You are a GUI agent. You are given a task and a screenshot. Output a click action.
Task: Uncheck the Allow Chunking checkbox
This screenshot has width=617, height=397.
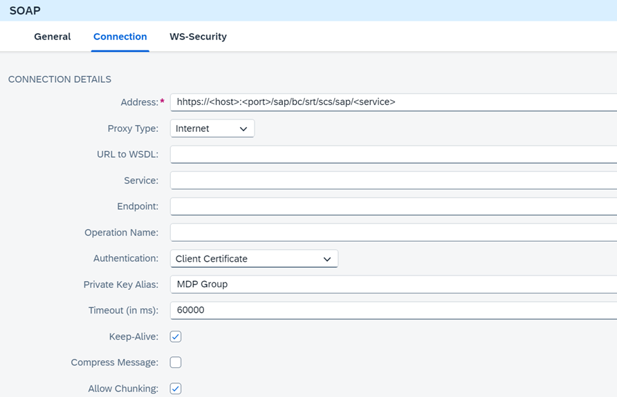(x=176, y=389)
